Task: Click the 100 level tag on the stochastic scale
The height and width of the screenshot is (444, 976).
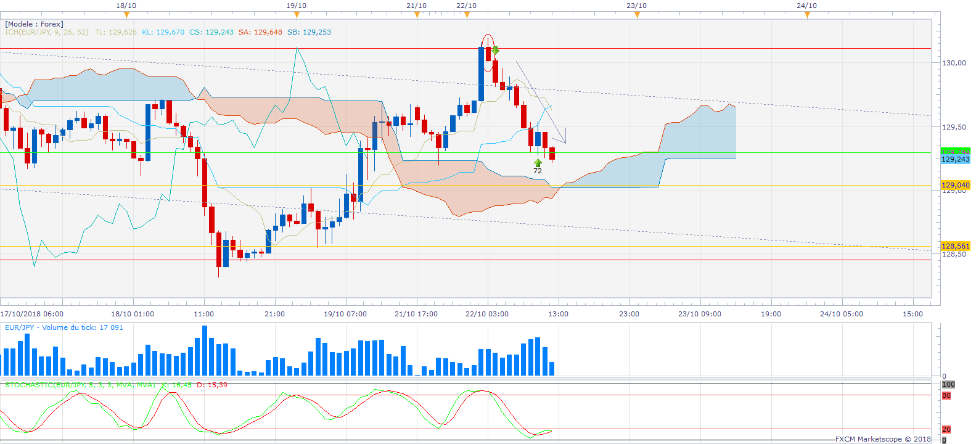Action: pos(948,384)
